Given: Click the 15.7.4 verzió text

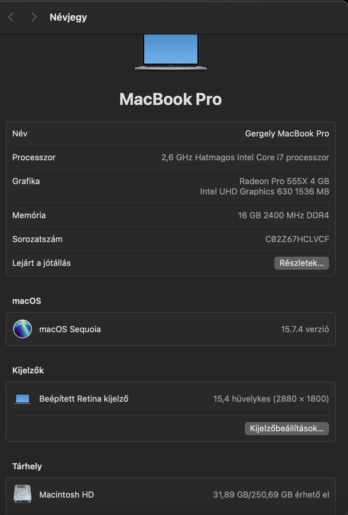Looking at the screenshot, I should (x=305, y=329).
